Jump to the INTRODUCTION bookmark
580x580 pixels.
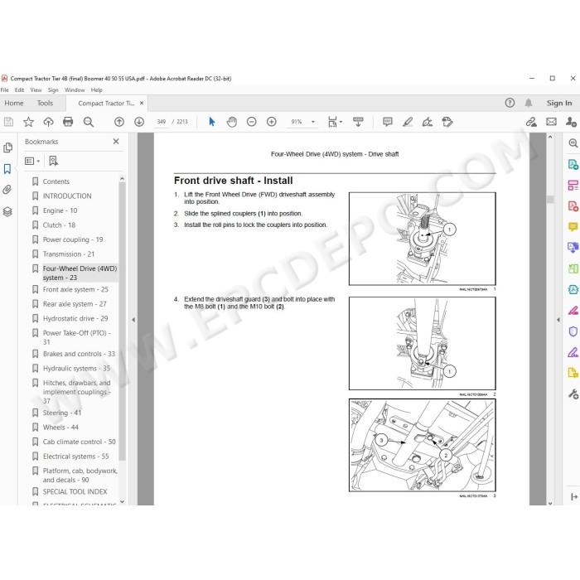[x=67, y=196]
